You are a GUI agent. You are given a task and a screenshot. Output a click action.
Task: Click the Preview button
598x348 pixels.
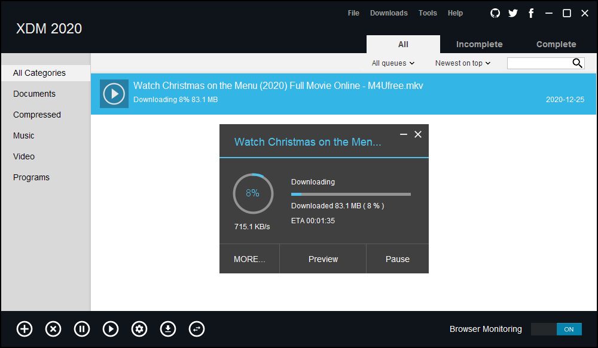323,259
